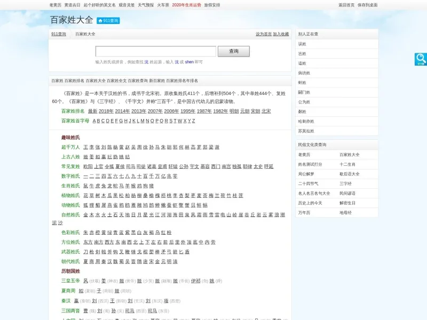Open the floating blue magnifier search icon
The image size is (427, 320).
pyautogui.click(x=421, y=59)
